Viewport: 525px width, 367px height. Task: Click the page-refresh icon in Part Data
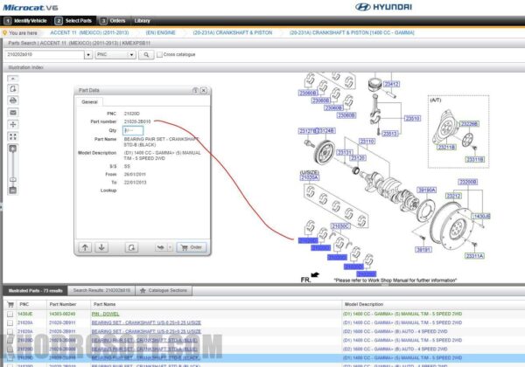tap(131, 247)
